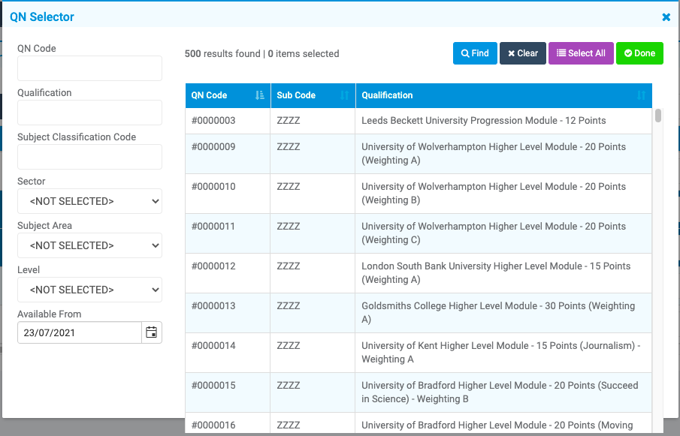The height and width of the screenshot is (436, 680).
Task: Click the '0 items selected' status text
Action: (x=304, y=54)
